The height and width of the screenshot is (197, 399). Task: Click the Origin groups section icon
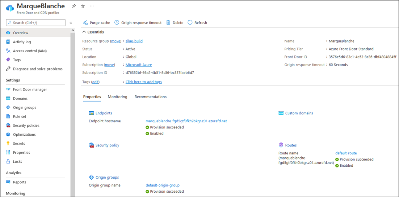point(91,177)
